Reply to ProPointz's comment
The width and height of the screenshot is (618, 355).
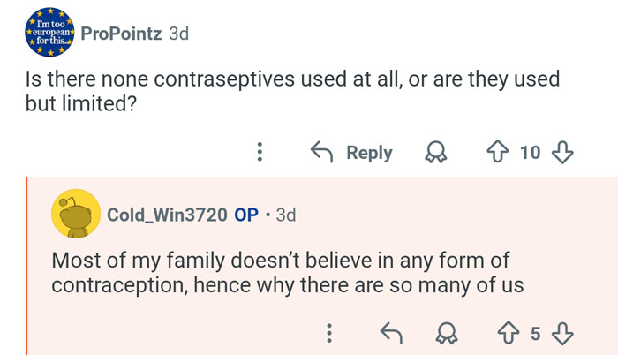pyautogui.click(x=352, y=153)
